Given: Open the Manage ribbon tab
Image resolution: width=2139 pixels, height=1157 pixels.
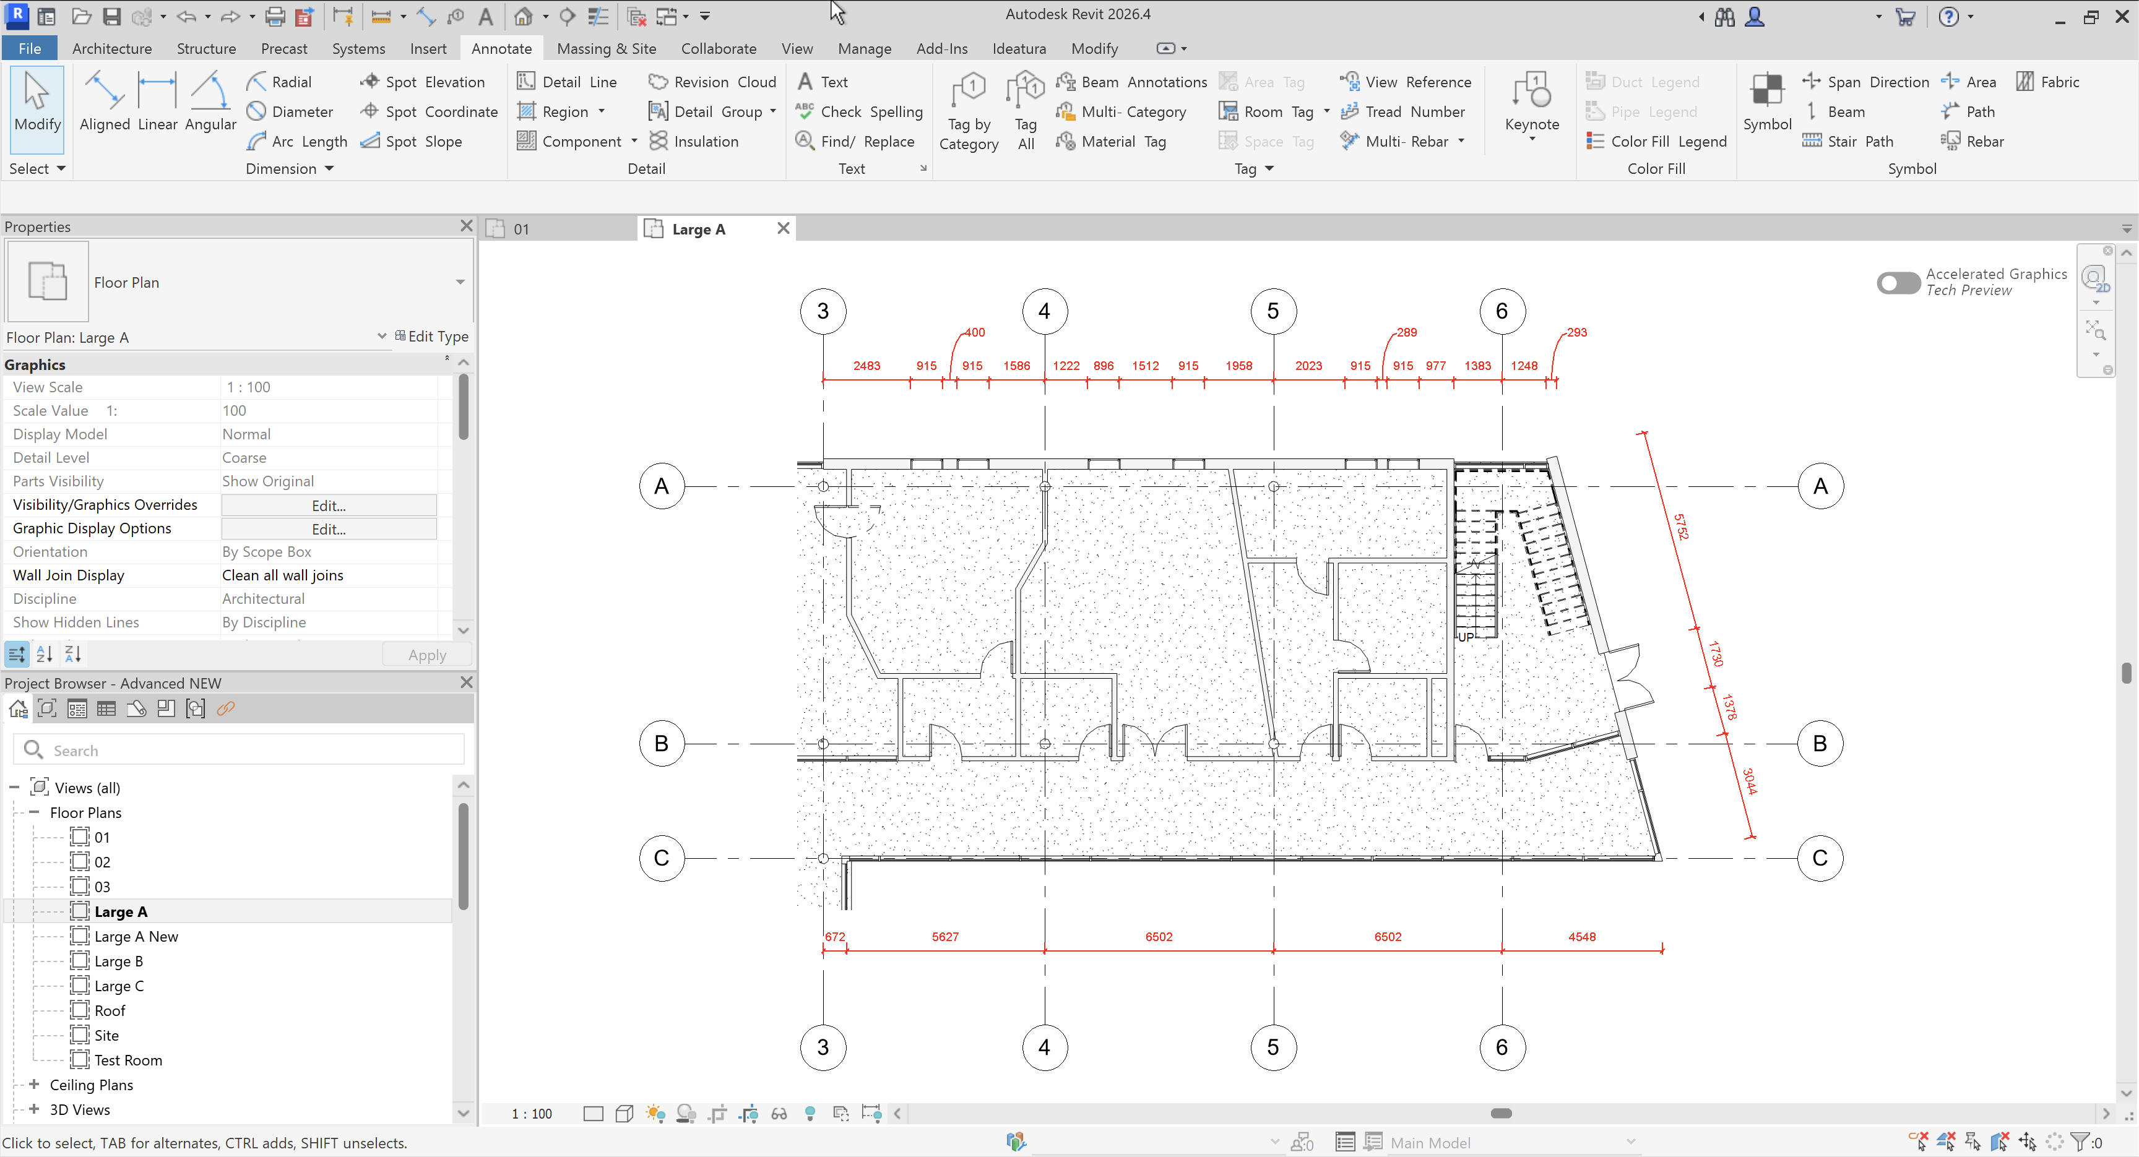Looking at the screenshot, I should (863, 48).
